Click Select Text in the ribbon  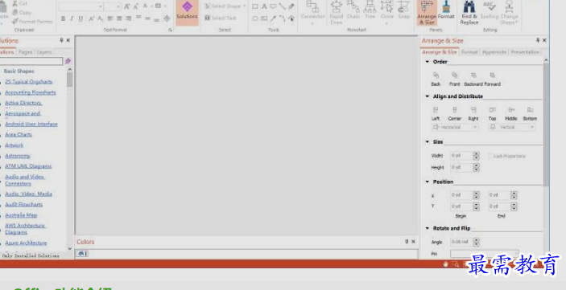(x=220, y=18)
